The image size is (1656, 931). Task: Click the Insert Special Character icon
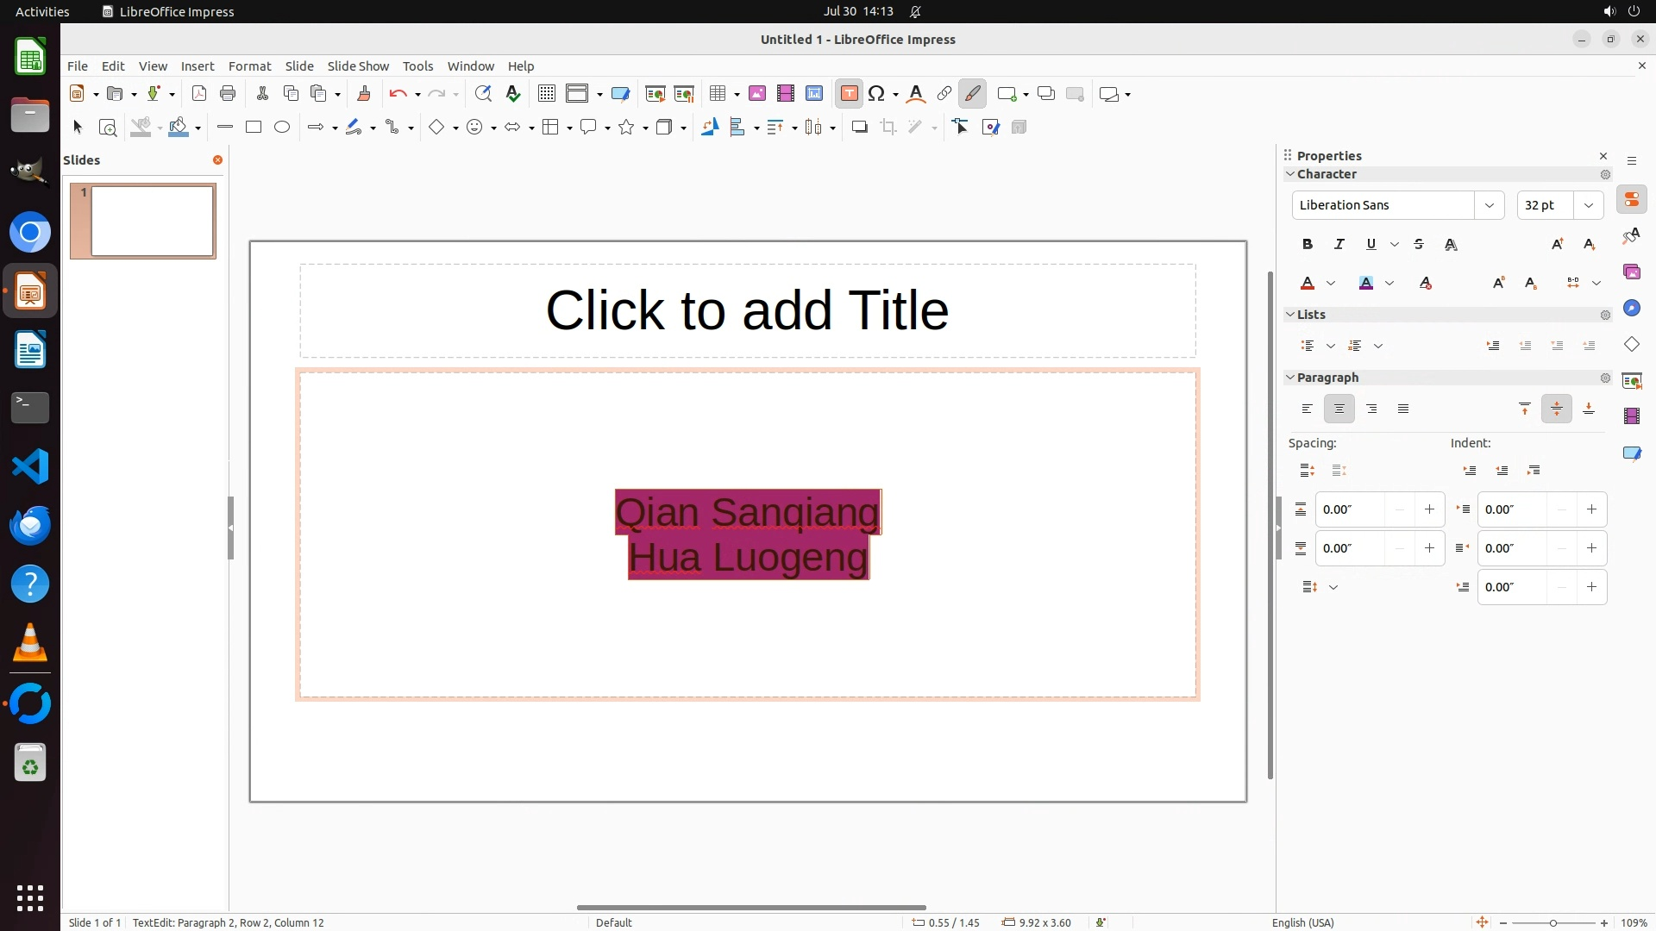876,94
